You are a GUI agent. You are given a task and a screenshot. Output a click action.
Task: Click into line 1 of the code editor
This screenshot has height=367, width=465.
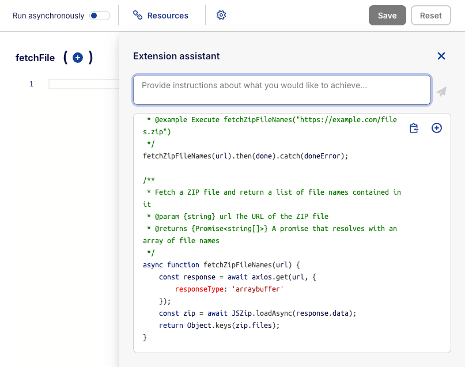[x=84, y=84]
